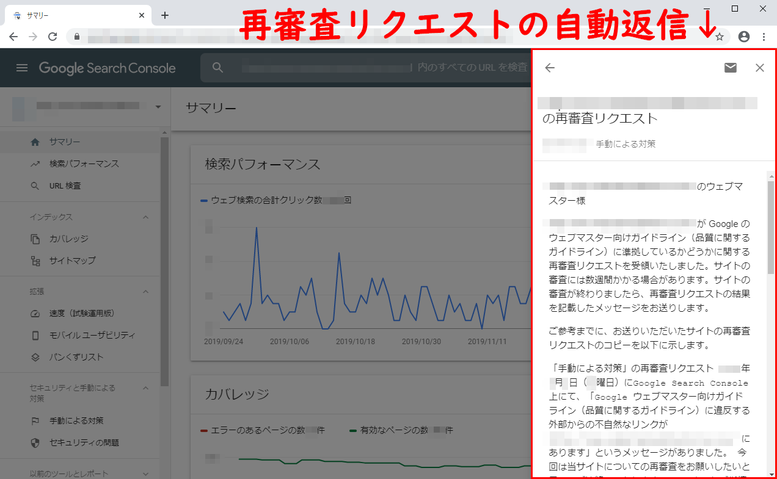Focus the URL inspection search field
This screenshot has height=479, width=777.
tap(367, 68)
